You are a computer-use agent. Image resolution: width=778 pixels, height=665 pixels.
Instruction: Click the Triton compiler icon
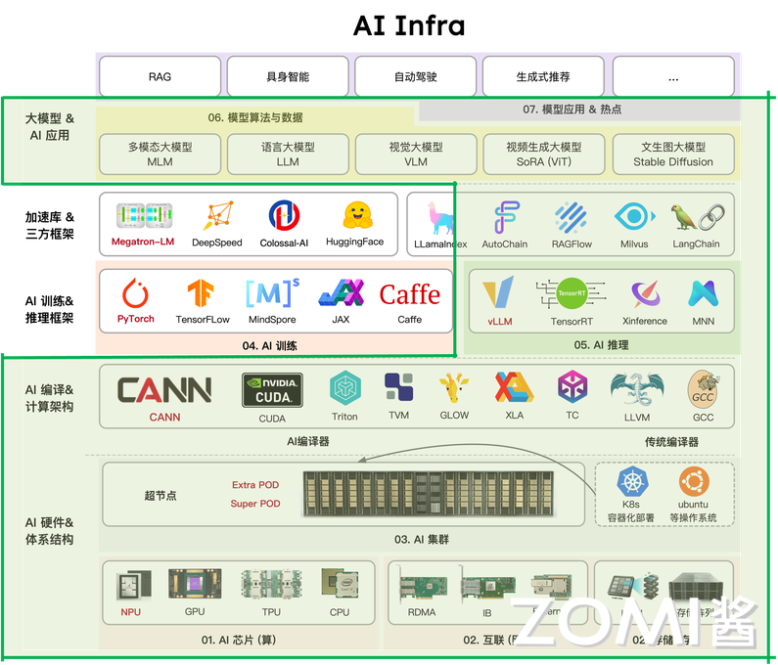point(344,388)
